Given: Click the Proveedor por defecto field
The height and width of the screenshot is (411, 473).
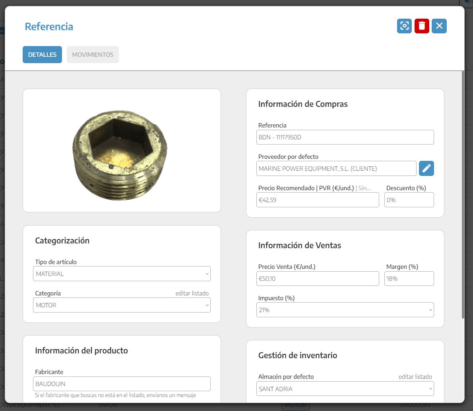Looking at the screenshot, I should tap(336, 168).
